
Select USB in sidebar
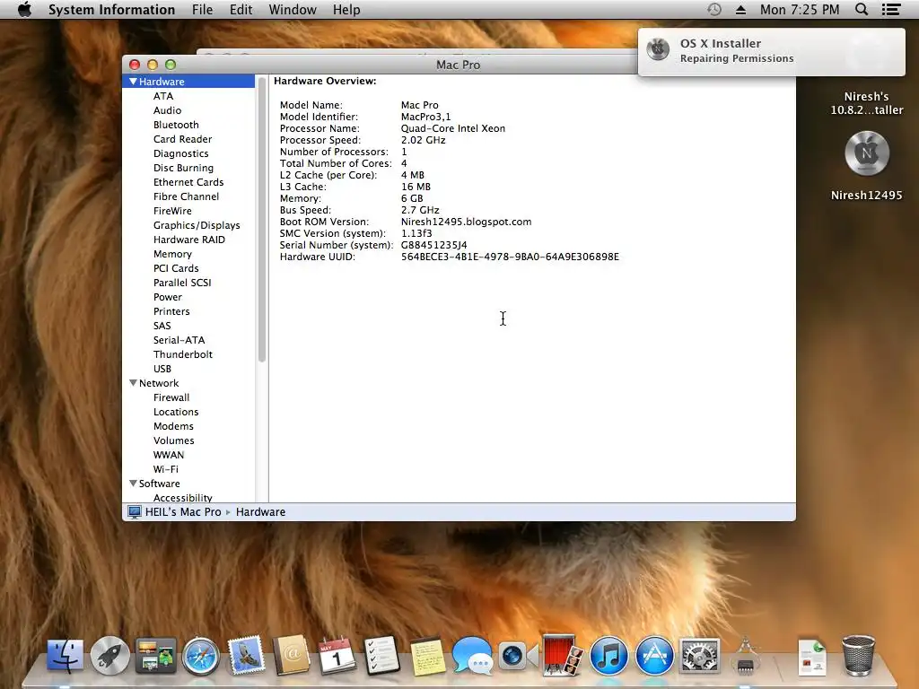162,369
